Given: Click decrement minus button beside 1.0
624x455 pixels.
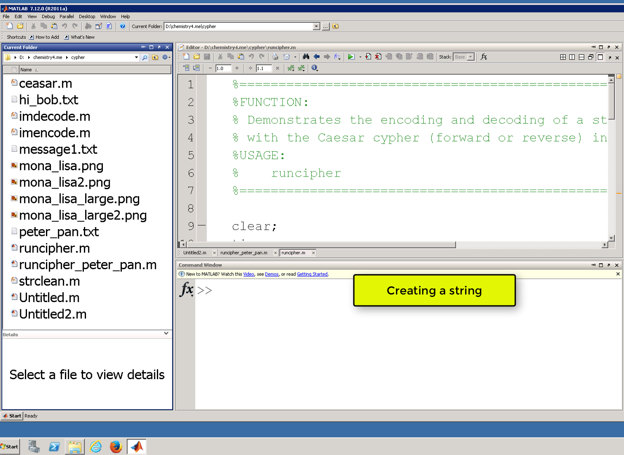Looking at the screenshot, I should coord(210,68).
